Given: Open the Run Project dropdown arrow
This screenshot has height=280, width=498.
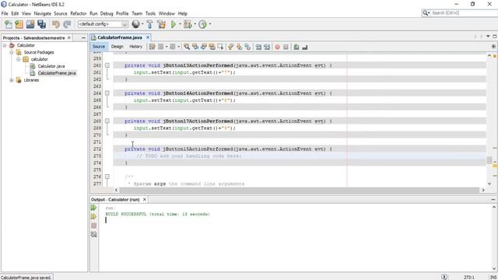Looking at the screenshot, I should click(x=180, y=24).
